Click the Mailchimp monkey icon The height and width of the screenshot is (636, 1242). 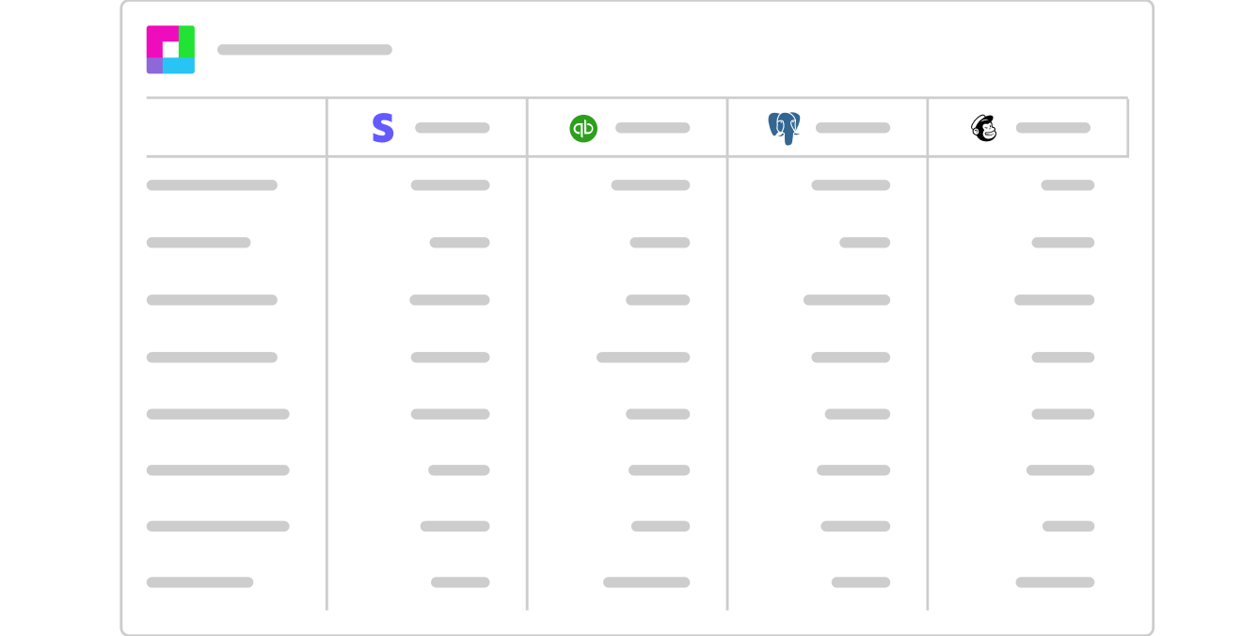(x=984, y=128)
